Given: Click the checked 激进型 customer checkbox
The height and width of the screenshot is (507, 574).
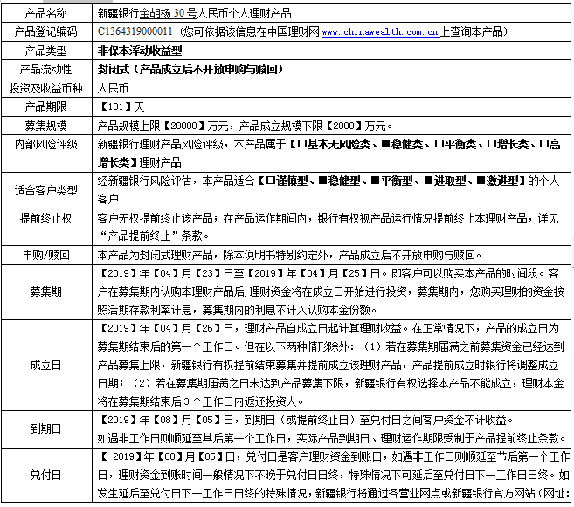Looking at the screenshot, I should [x=481, y=181].
